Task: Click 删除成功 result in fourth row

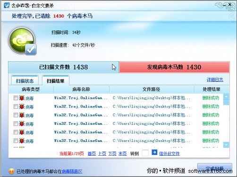Action: pos(211,124)
